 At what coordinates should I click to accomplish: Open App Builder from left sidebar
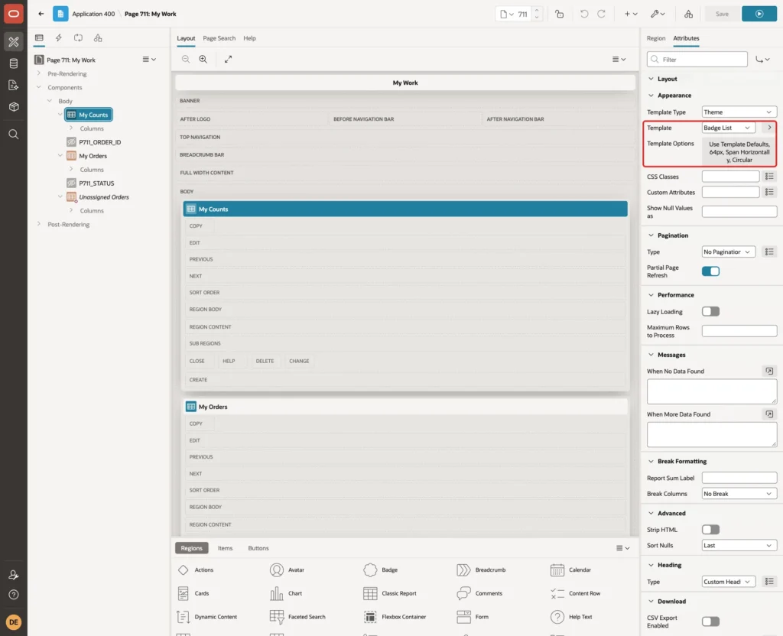[14, 42]
